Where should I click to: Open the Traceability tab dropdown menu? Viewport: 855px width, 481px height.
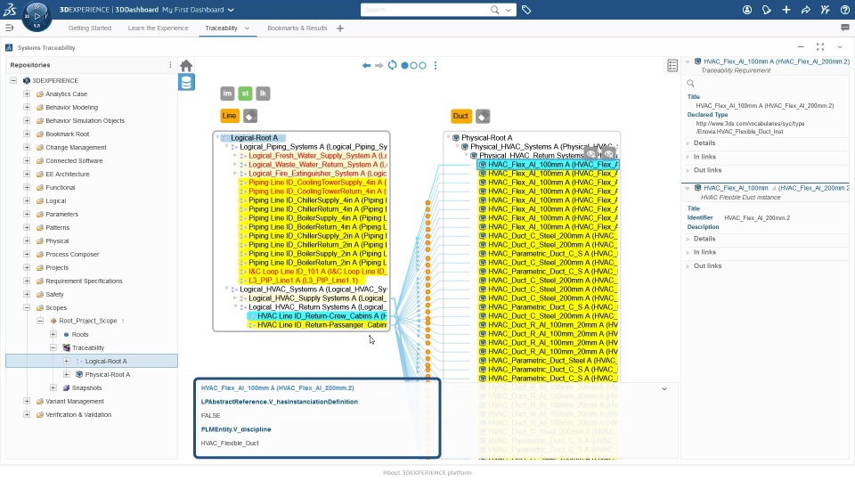click(x=247, y=29)
